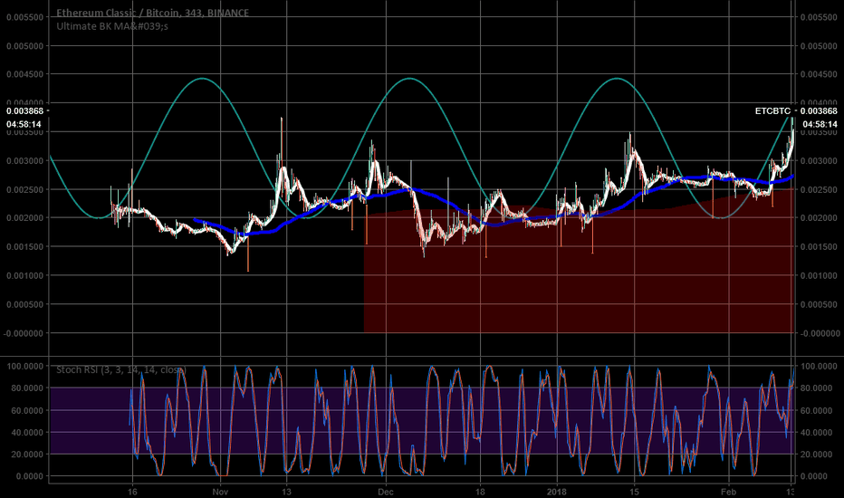Click 60.0000 on the right Stoch RSI axis
The height and width of the screenshot is (498, 844).
coord(817,411)
